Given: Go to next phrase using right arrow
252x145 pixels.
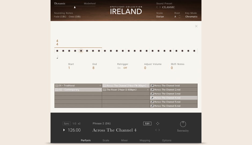Looking at the screenshot, I should pyautogui.click(x=159, y=130).
